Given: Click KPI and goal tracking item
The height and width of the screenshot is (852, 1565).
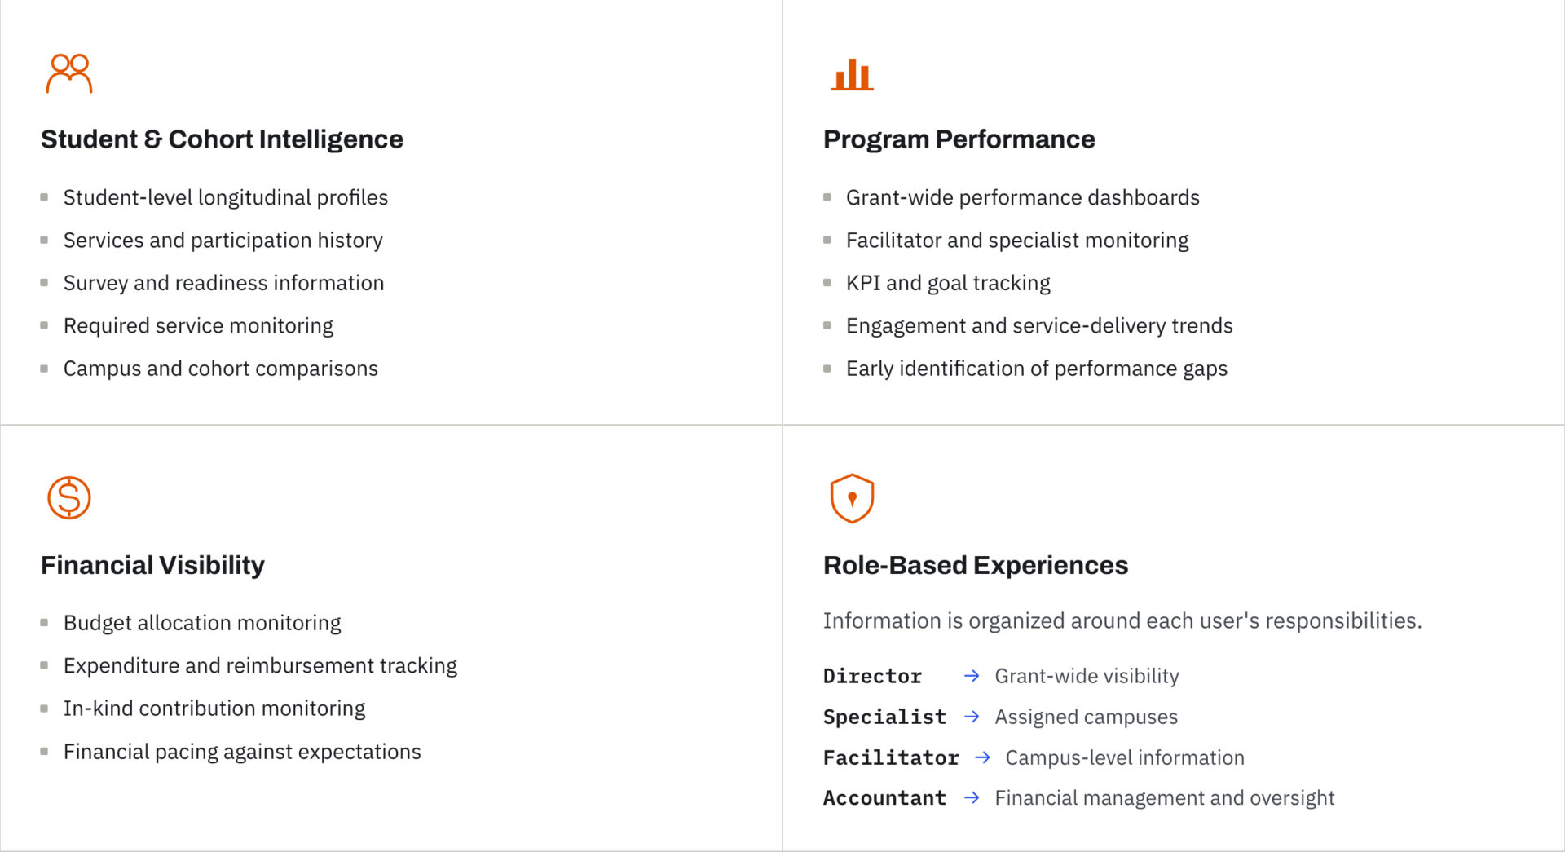Looking at the screenshot, I should click(x=948, y=283).
